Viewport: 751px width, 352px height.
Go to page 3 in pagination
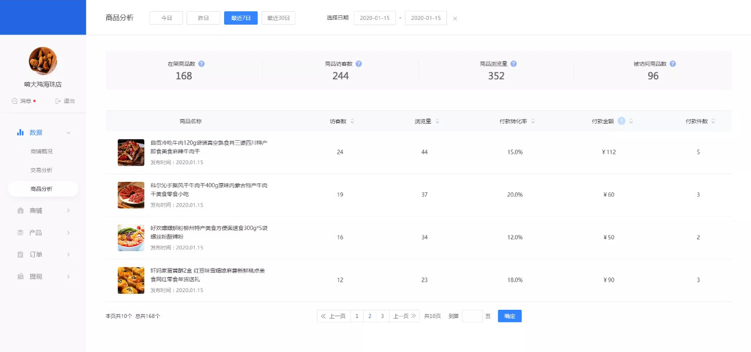tap(383, 316)
